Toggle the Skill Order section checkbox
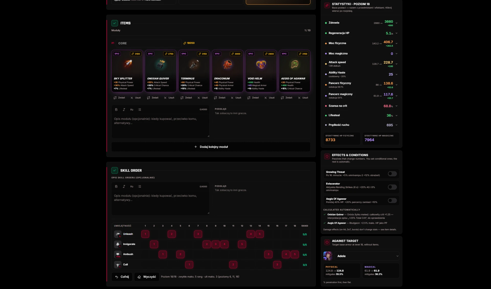Viewport: 491px width, 289px height. coord(115,170)
